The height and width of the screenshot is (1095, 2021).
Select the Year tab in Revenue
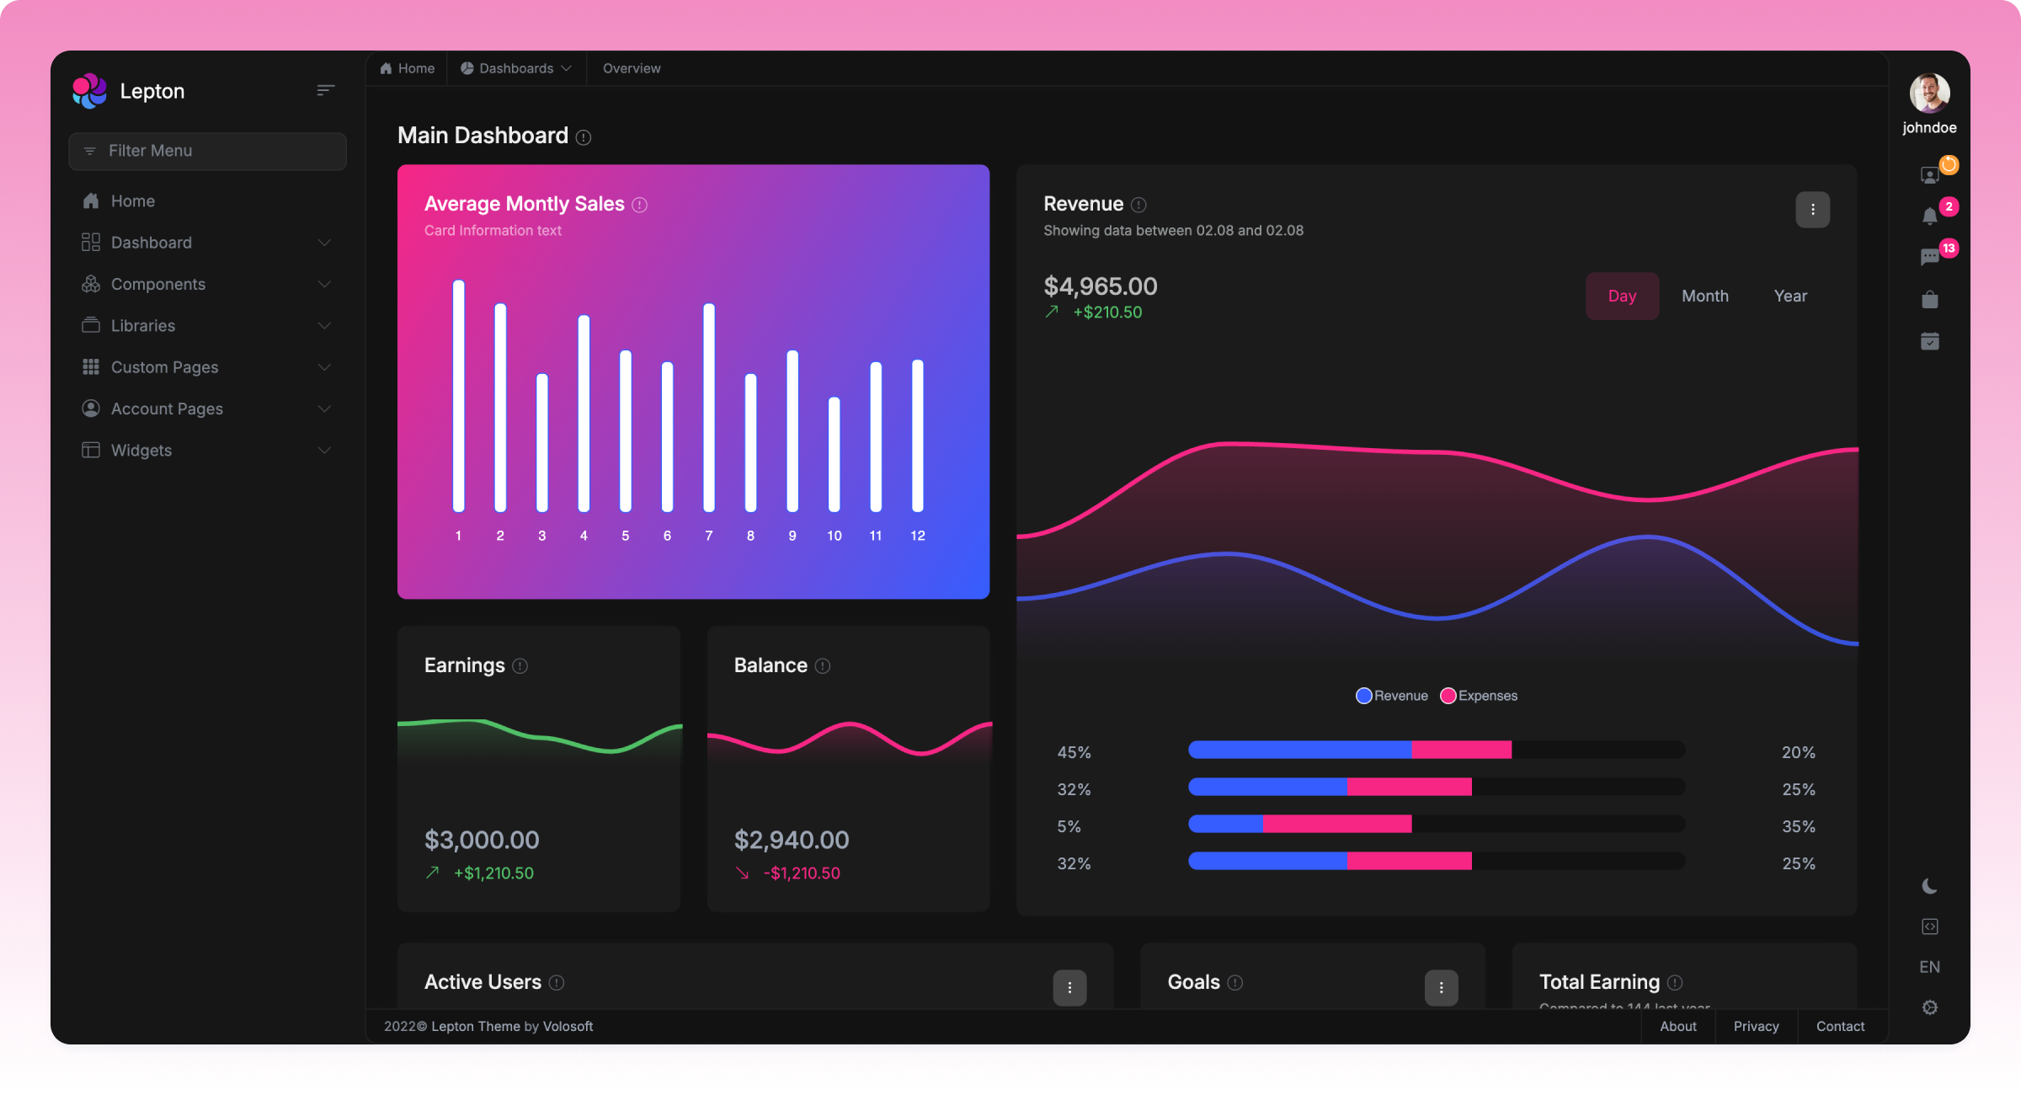1789,296
